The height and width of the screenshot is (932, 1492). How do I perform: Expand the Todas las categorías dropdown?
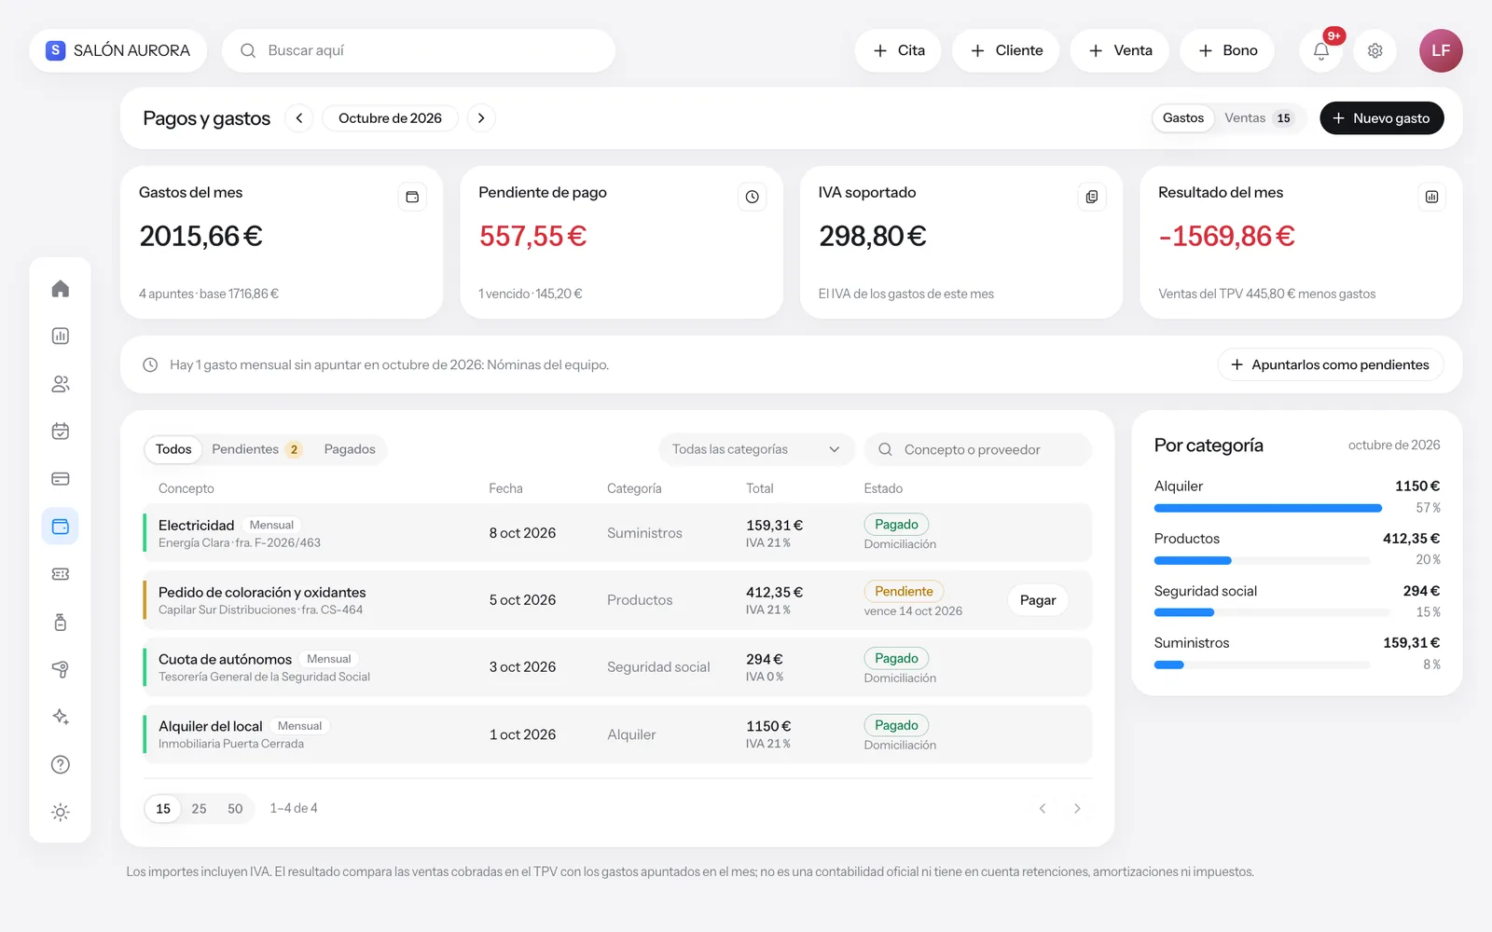[756, 449]
